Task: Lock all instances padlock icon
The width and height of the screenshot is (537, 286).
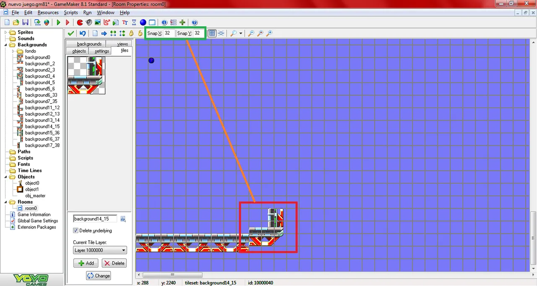Action: point(131,33)
